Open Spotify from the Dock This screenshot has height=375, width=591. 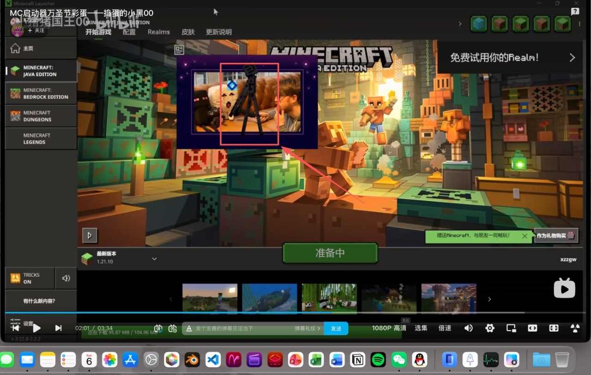click(378, 359)
